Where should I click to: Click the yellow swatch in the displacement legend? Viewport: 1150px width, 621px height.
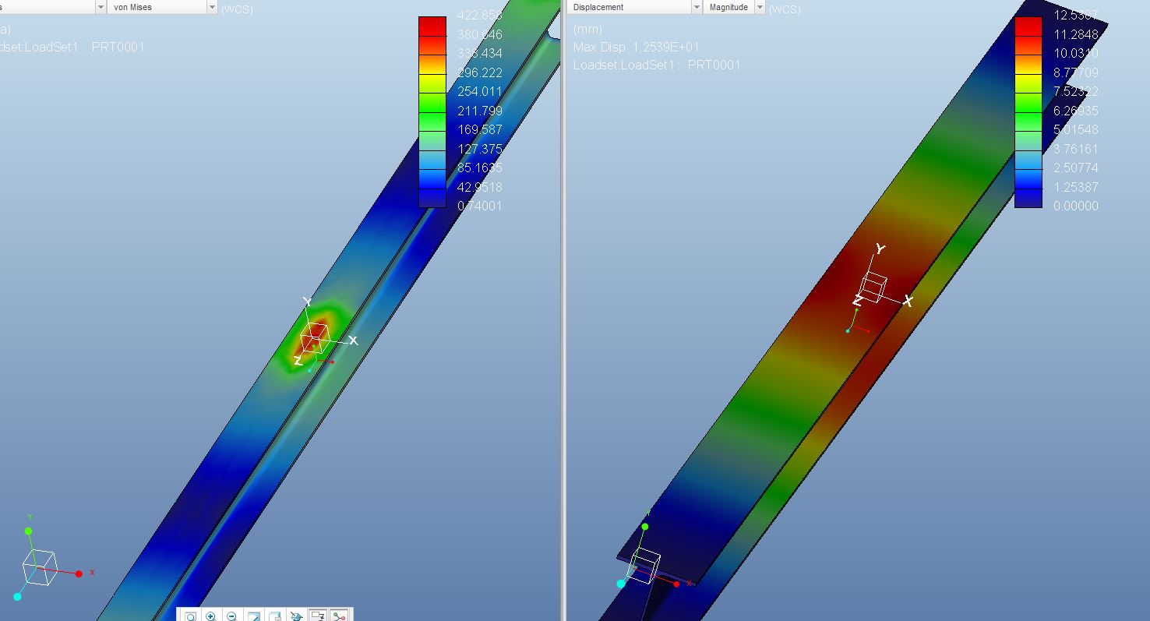[1028, 84]
